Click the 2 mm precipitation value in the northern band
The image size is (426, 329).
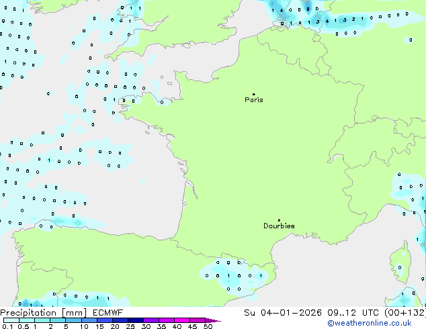(353, 19)
